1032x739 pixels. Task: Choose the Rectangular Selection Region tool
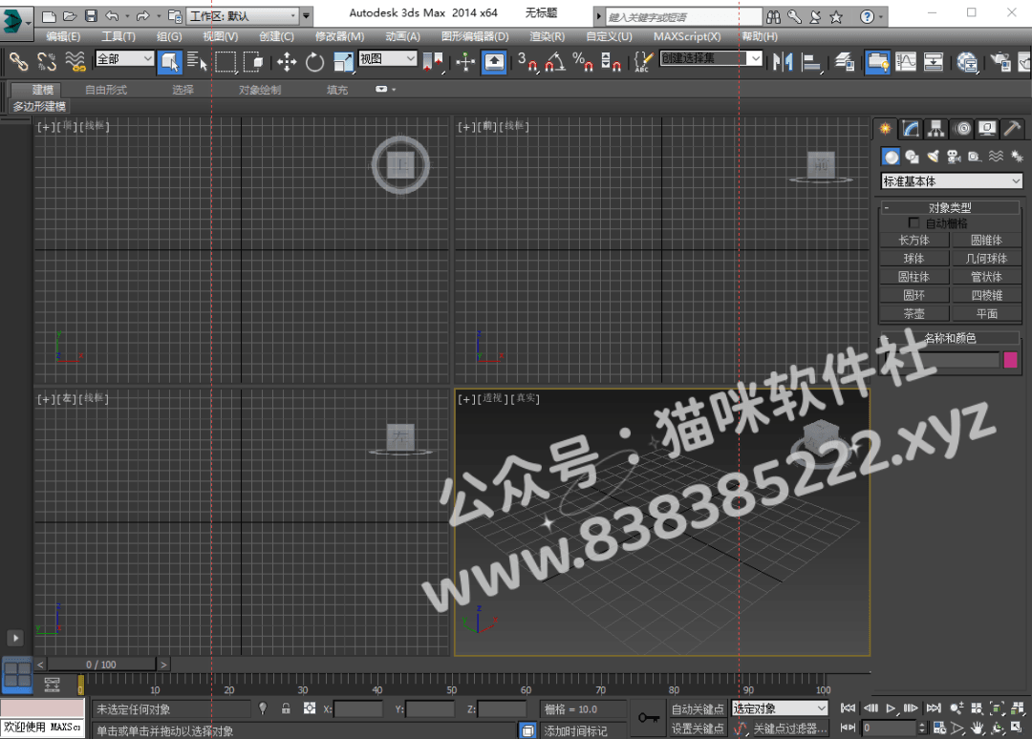pos(226,62)
